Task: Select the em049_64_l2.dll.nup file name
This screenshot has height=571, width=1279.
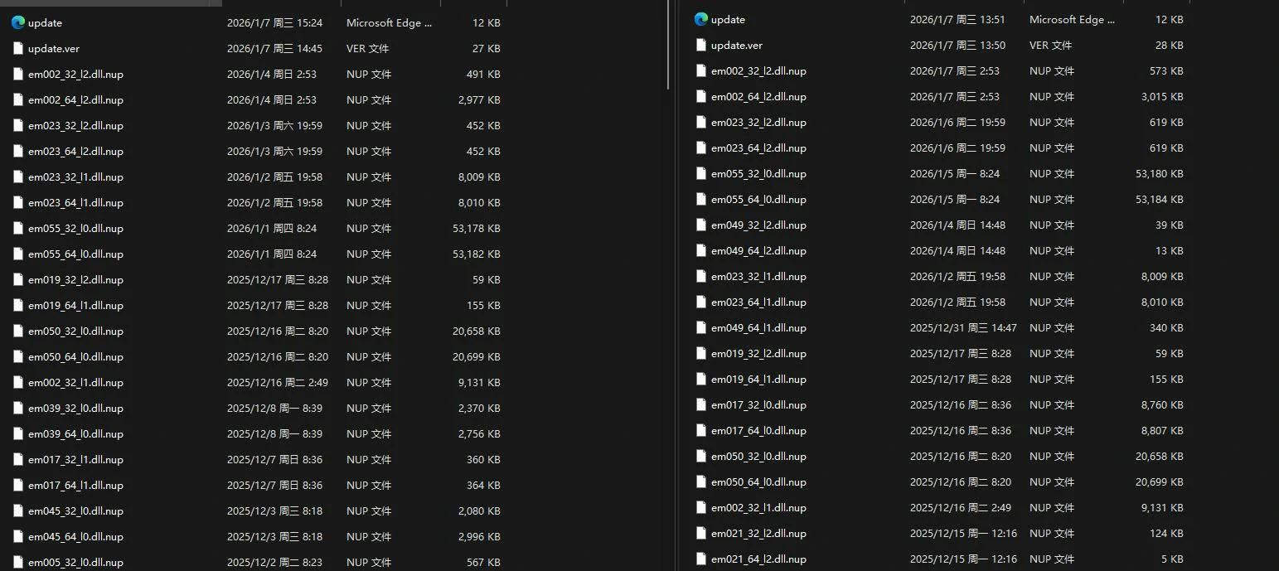Action: click(x=758, y=251)
